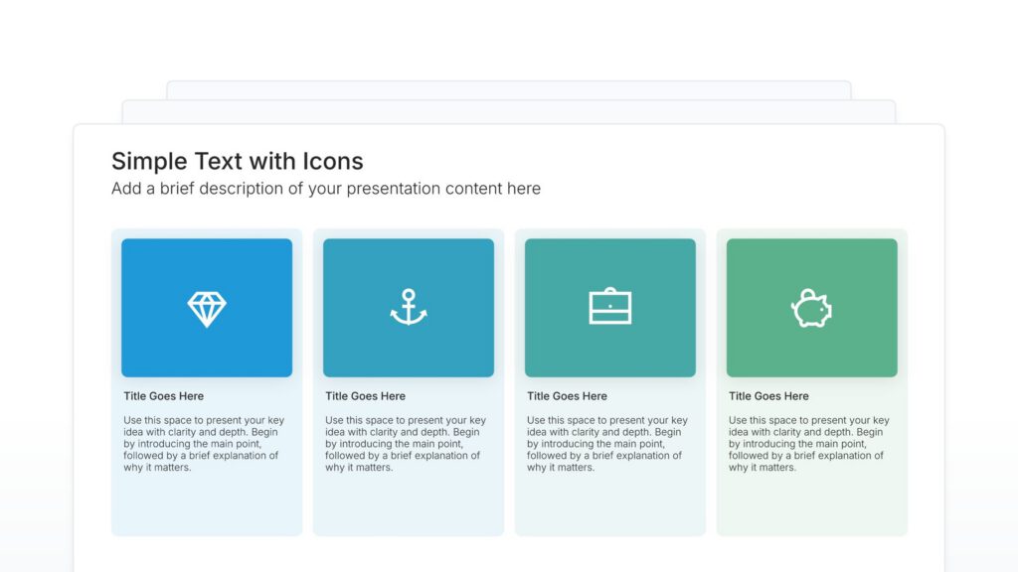1018x572 pixels.
Task: Click the second stacked slide edge at the top
Action: 509,109
